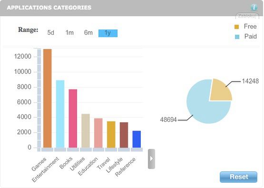Click the orange Free legend swatch

(236, 27)
